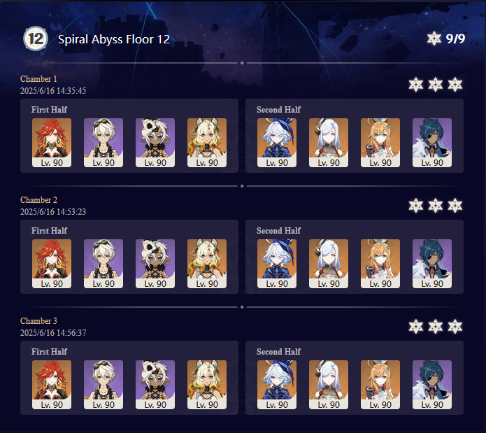This screenshot has width=486, height=433.
Task: Click red-haired character in Chamber 2 First Half
Action: coord(52,264)
